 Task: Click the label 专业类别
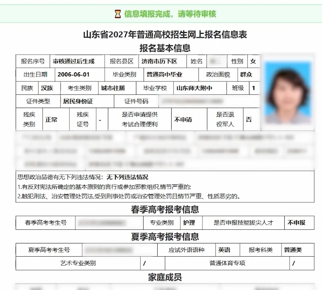[162, 223]
